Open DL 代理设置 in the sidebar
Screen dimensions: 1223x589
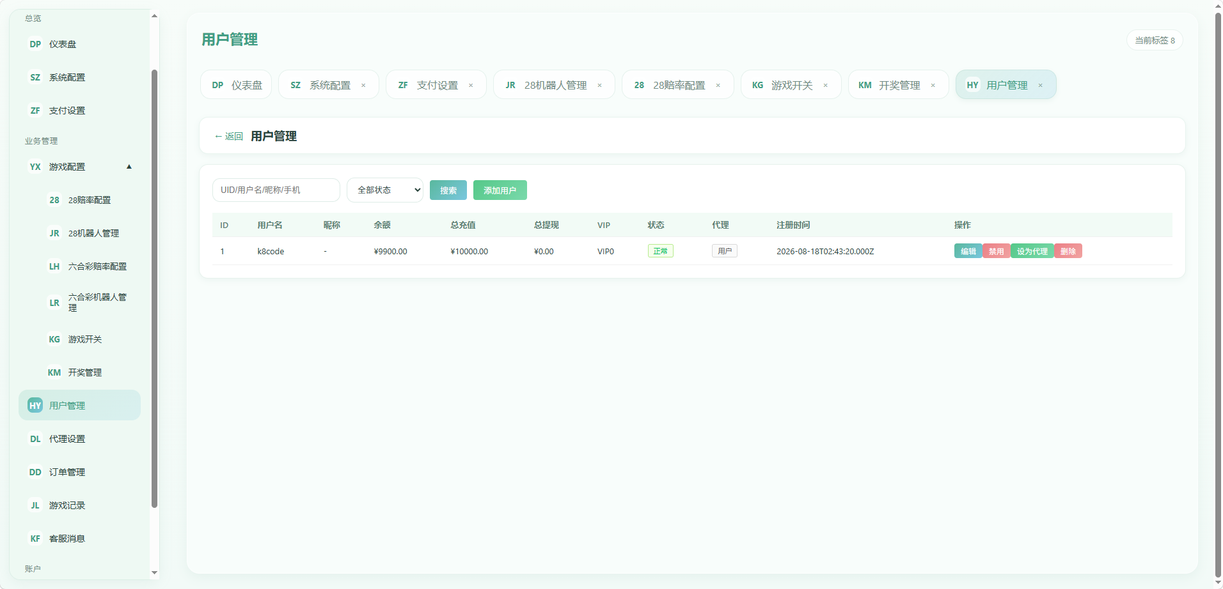tap(79, 439)
